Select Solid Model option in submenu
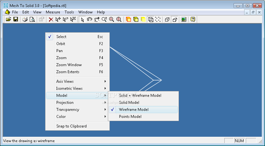265x146 pixels. click(x=143, y=103)
